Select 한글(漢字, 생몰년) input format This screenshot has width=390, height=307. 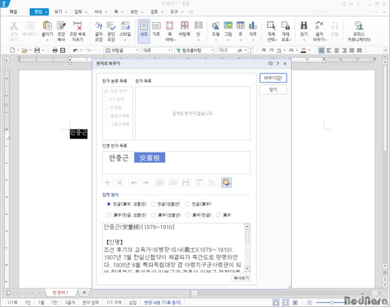[126, 204]
